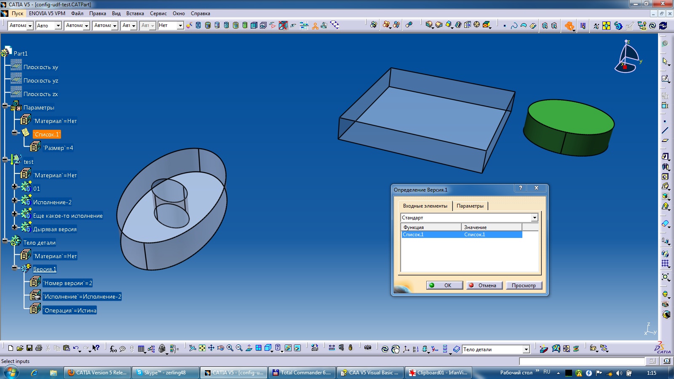
Task: Collapse the Список.1 tree node
Action: 14,132
